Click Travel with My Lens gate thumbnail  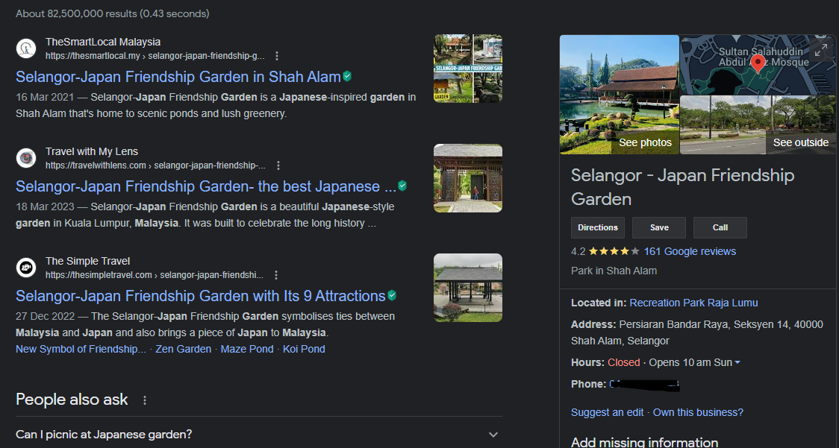(x=468, y=178)
